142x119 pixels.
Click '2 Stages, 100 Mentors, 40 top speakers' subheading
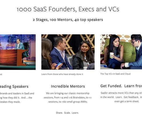68,20
